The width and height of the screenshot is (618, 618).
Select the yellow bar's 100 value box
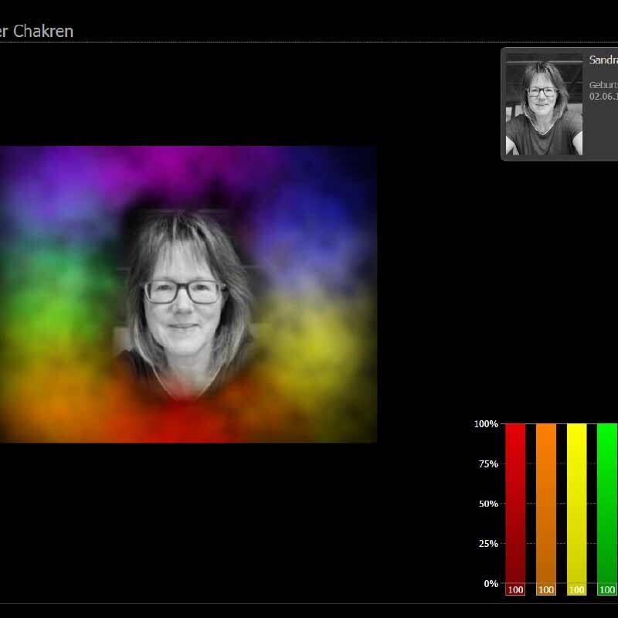point(576,590)
